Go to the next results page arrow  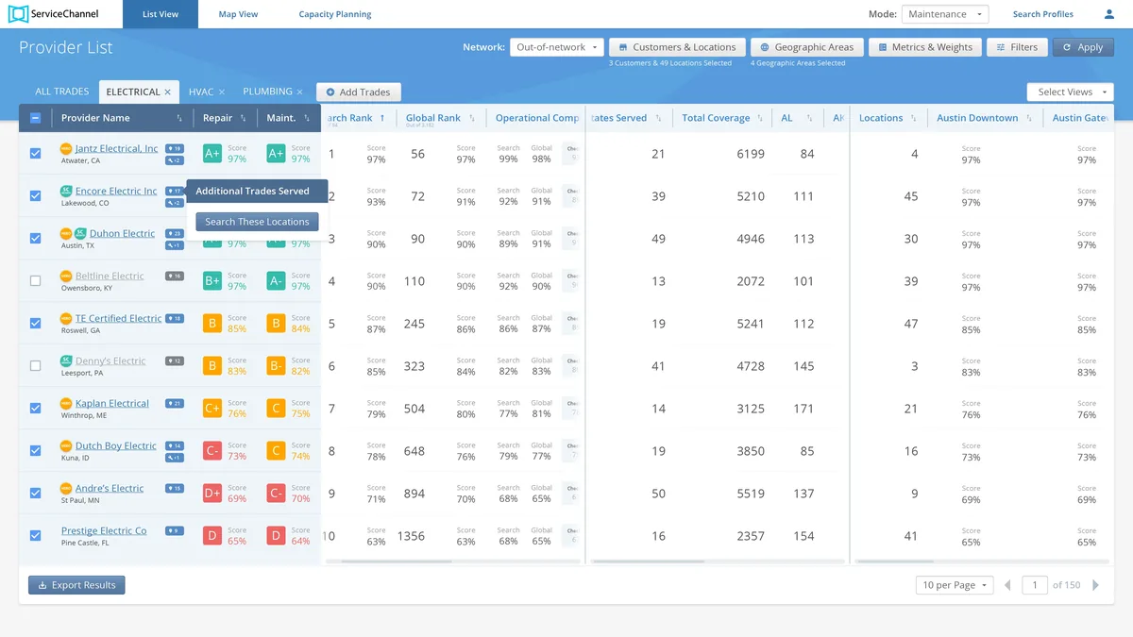[1096, 585]
